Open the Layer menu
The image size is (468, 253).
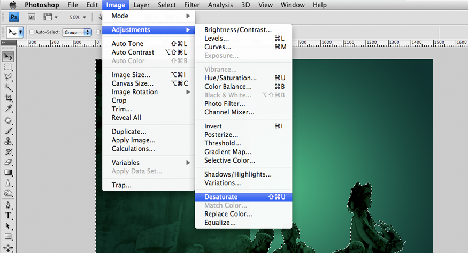click(x=141, y=5)
